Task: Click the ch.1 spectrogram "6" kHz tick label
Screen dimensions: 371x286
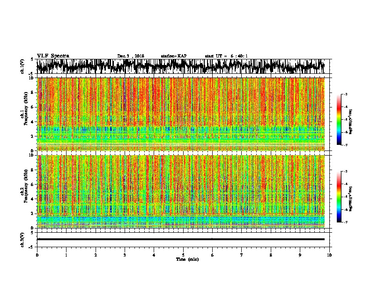Action: (x=32, y=107)
